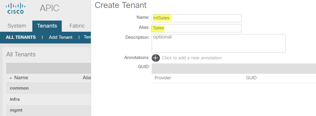Add a new annotation with plus icon
Image resolution: width=316 pixels, height=116 pixels.
(156, 58)
